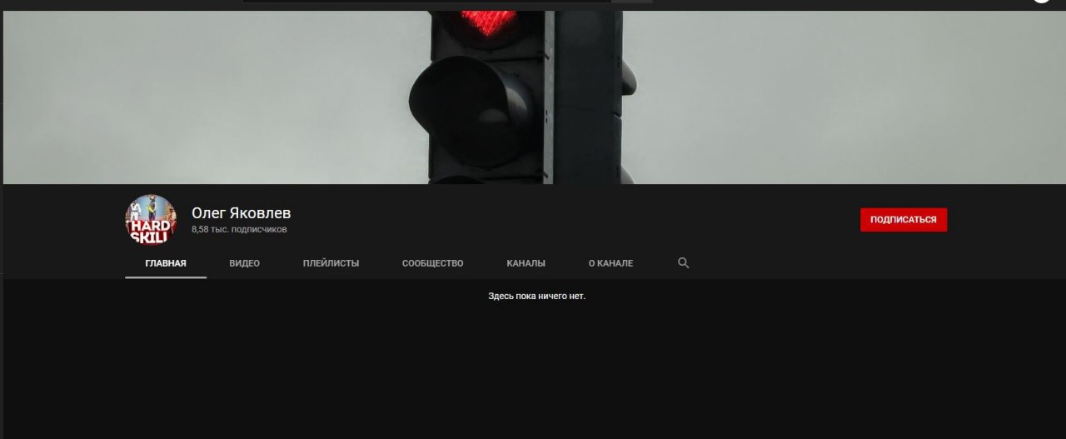The image size is (1066, 439).
Task: Click the text Здесь пока ничего нет.
Action: point(537,296)
